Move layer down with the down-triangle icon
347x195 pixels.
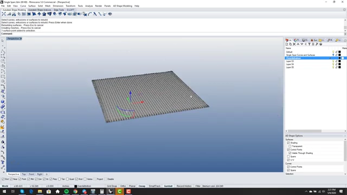301,44
